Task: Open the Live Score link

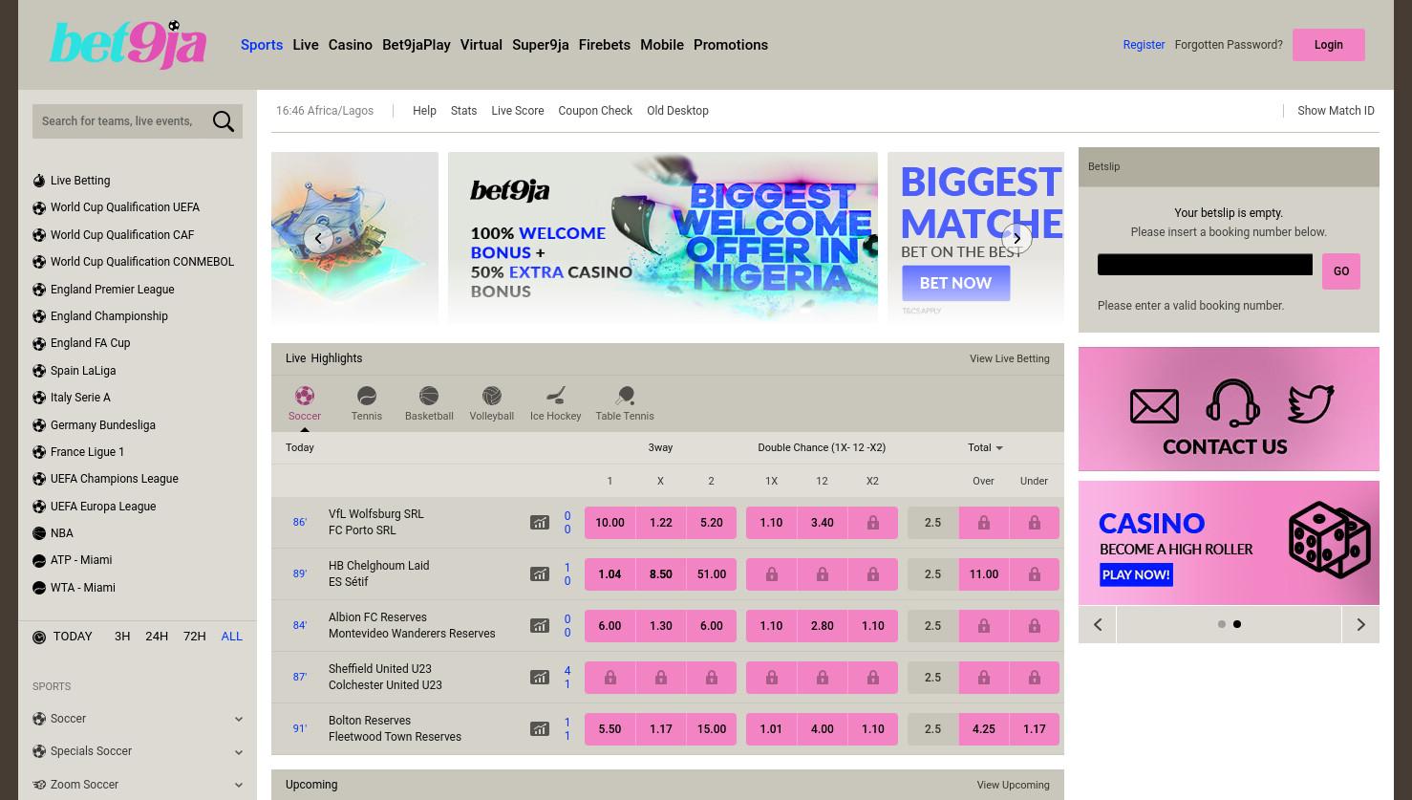Action: (518, 111)
